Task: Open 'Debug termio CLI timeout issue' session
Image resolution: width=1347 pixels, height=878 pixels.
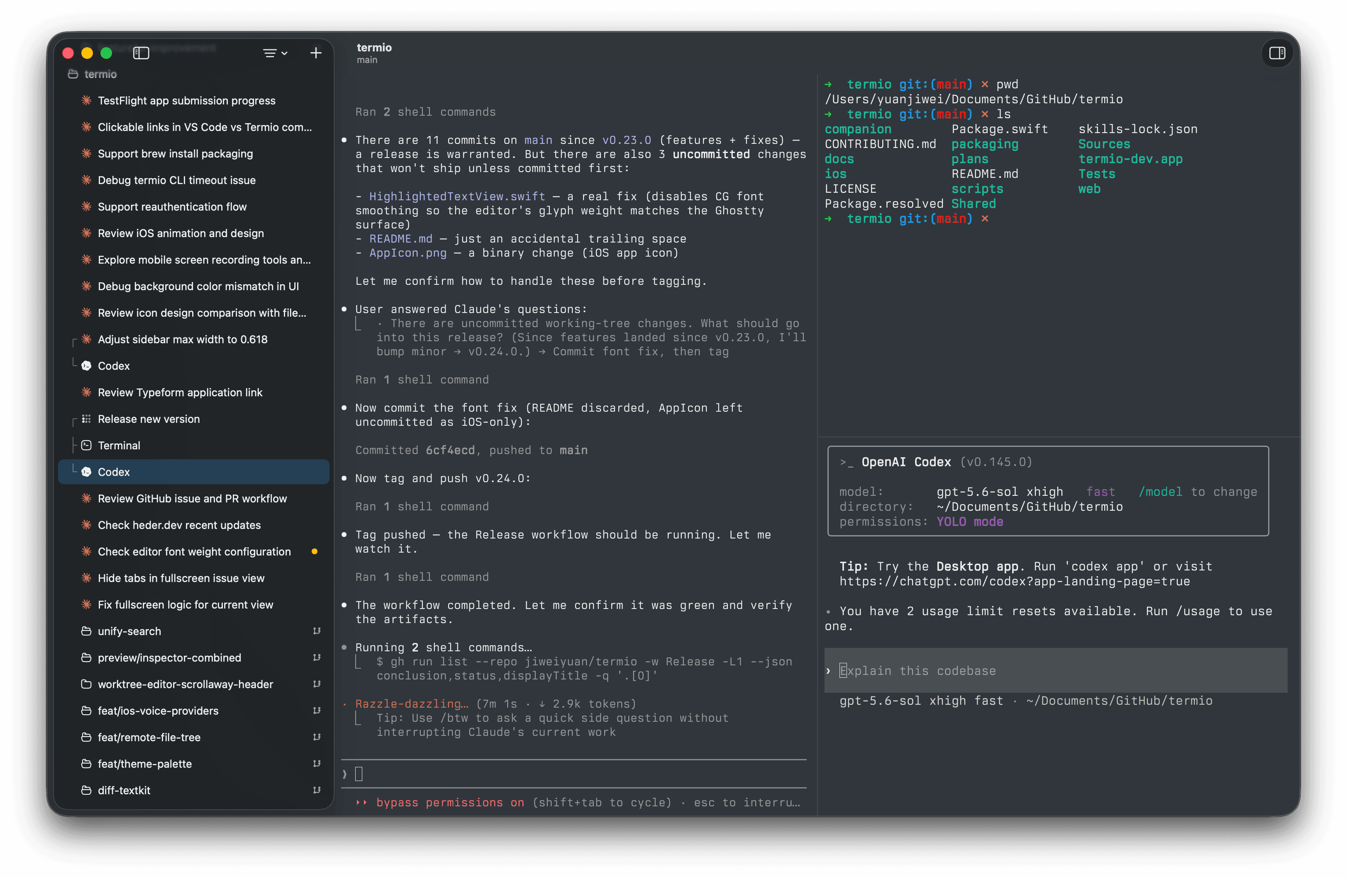Action: click(x=193, y=180)
